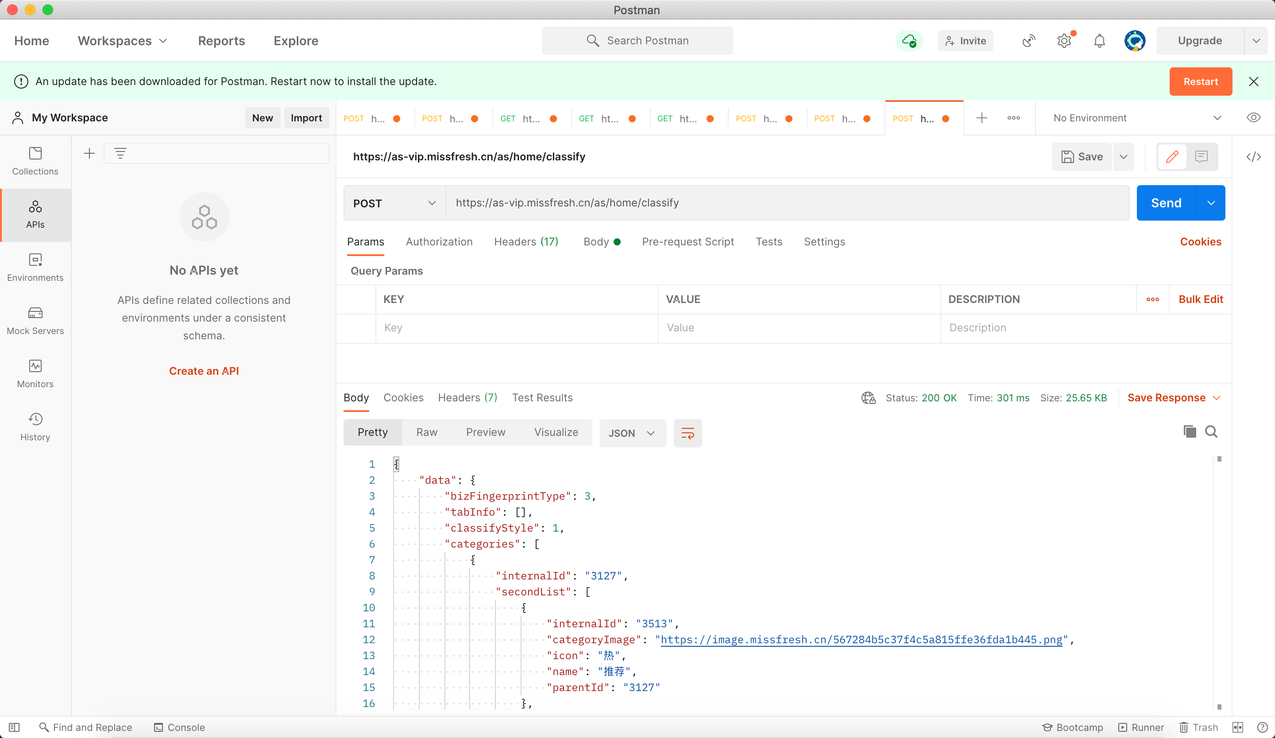Click the Create an API link
The width and height of the screenshot is (1275, 738).
203,371
